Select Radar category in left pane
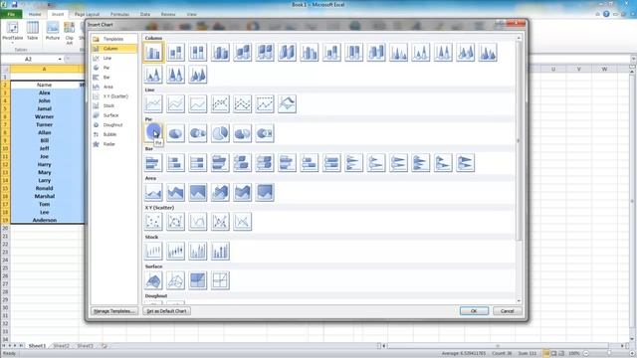637x358 pixels. 114,144
